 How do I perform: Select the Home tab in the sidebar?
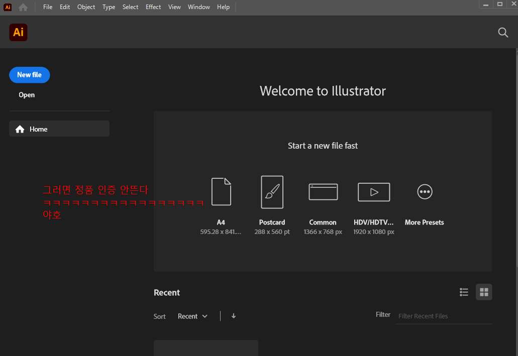(59, 129)
